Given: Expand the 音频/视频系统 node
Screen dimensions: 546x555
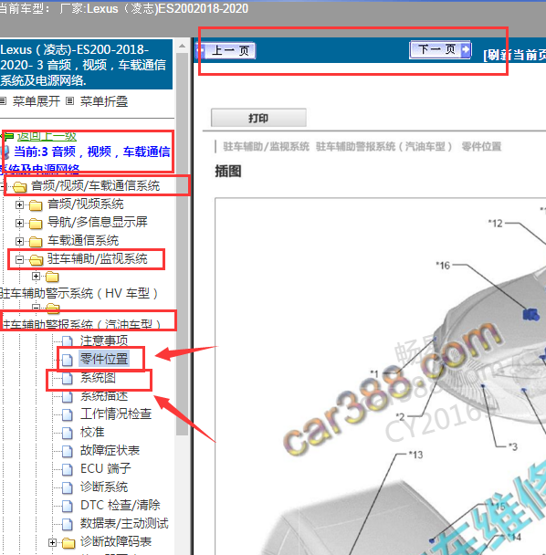Looking at the screenshot, I should [19, 204].
